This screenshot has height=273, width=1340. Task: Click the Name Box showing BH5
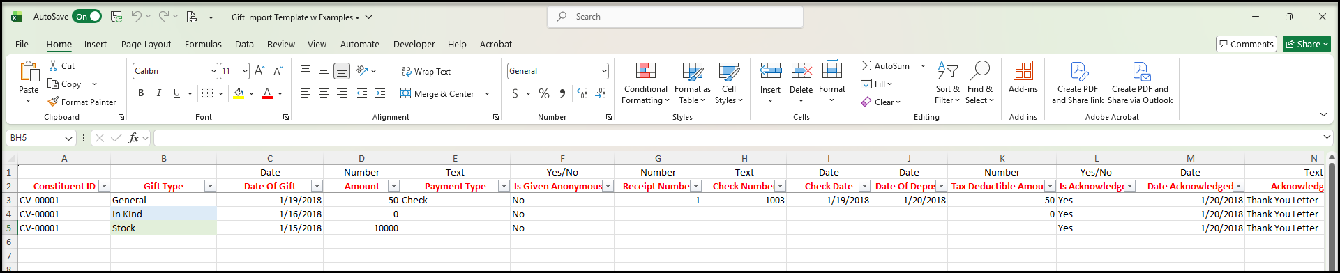pyautogui.click(x=40, y=138)
